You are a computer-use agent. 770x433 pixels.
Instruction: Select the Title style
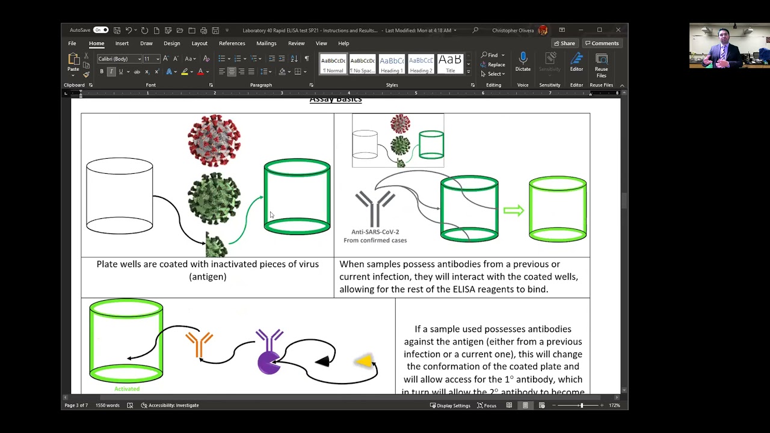(x=450, y=64)
